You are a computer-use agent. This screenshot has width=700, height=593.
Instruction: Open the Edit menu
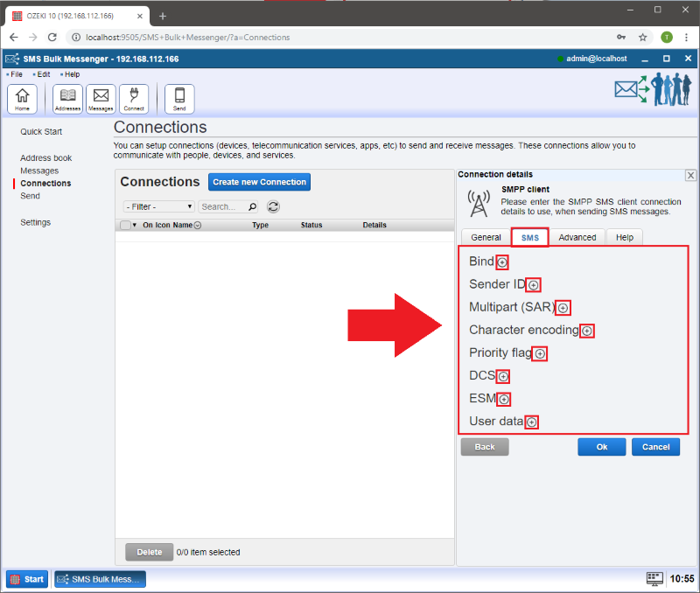[43, 74]
